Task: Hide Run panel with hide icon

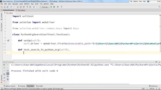Action: [x=159, y=62]
